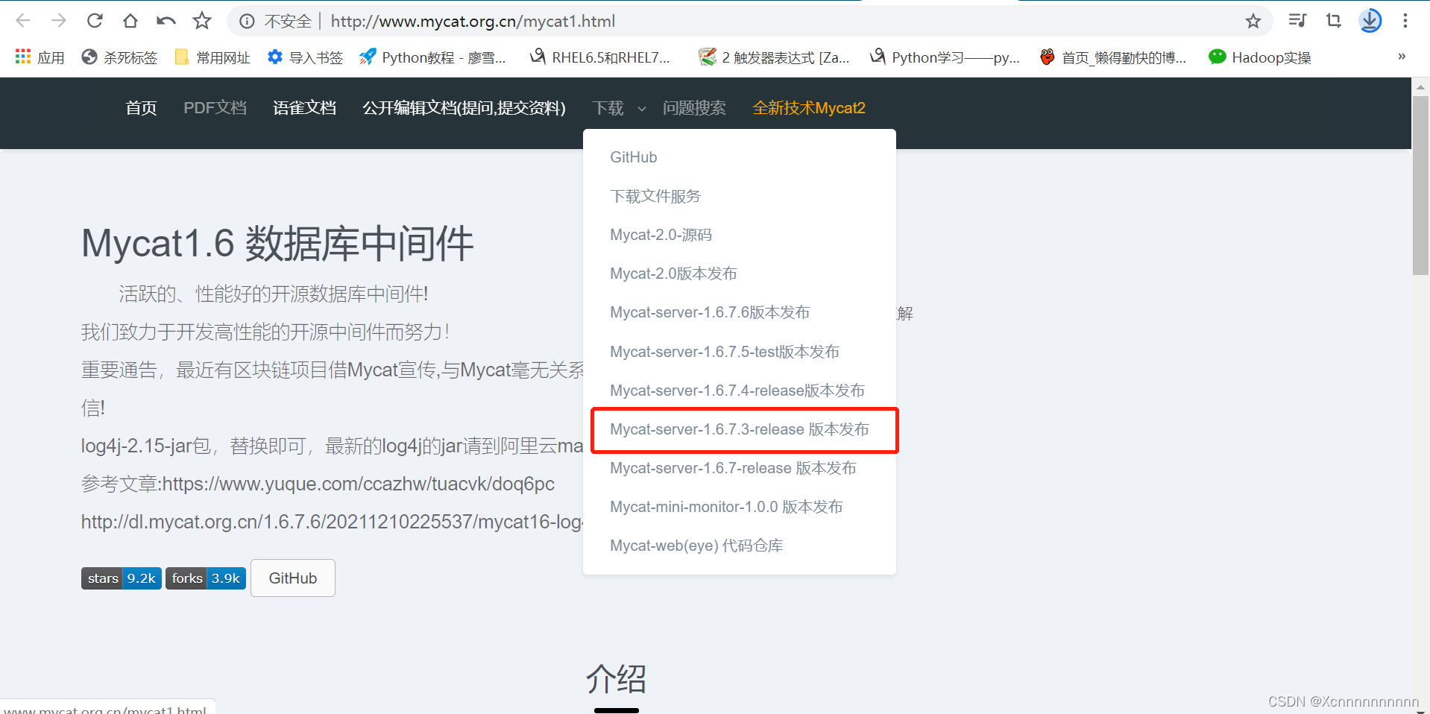Click the 参考文章 yuque.com reference line
Viewport: 1430px width, 714px height.
pos(318,484)
